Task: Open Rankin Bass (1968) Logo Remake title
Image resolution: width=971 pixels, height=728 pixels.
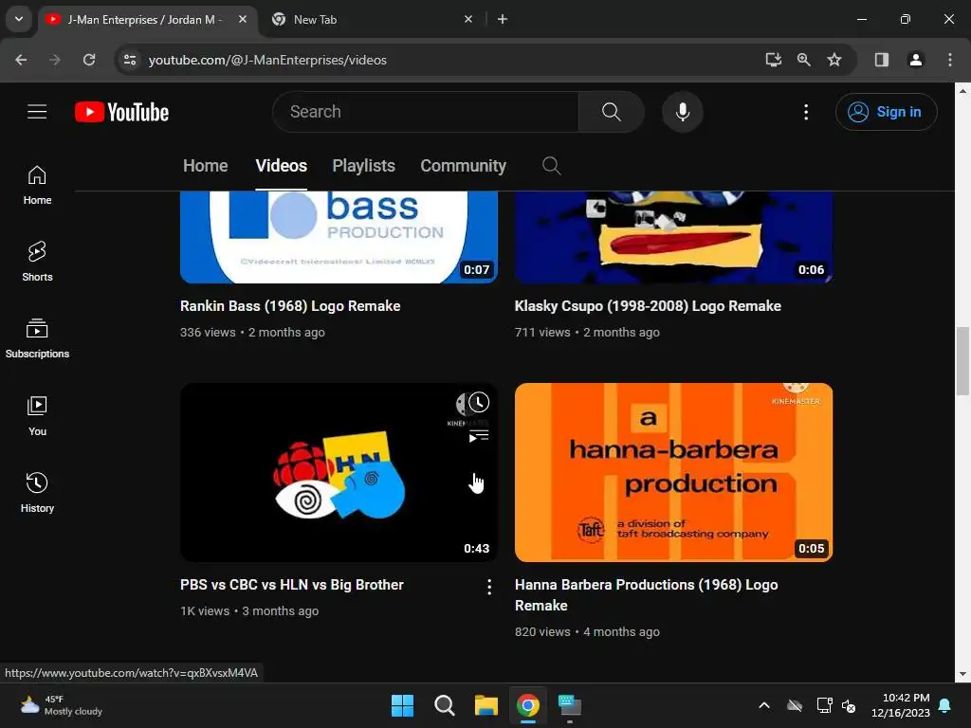Action: [290, 306]
